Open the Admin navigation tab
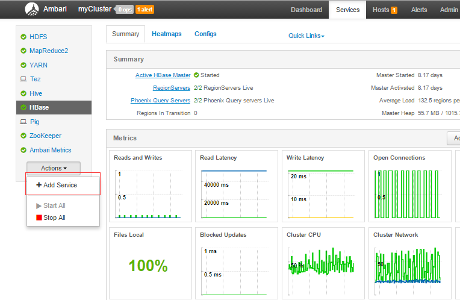This screenshot has width=460, height=300. point(449,10)
